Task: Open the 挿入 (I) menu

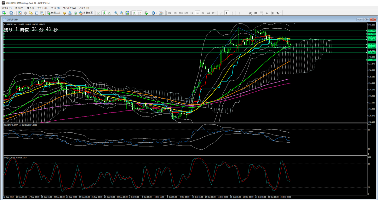Action: [x=31, y=8]
